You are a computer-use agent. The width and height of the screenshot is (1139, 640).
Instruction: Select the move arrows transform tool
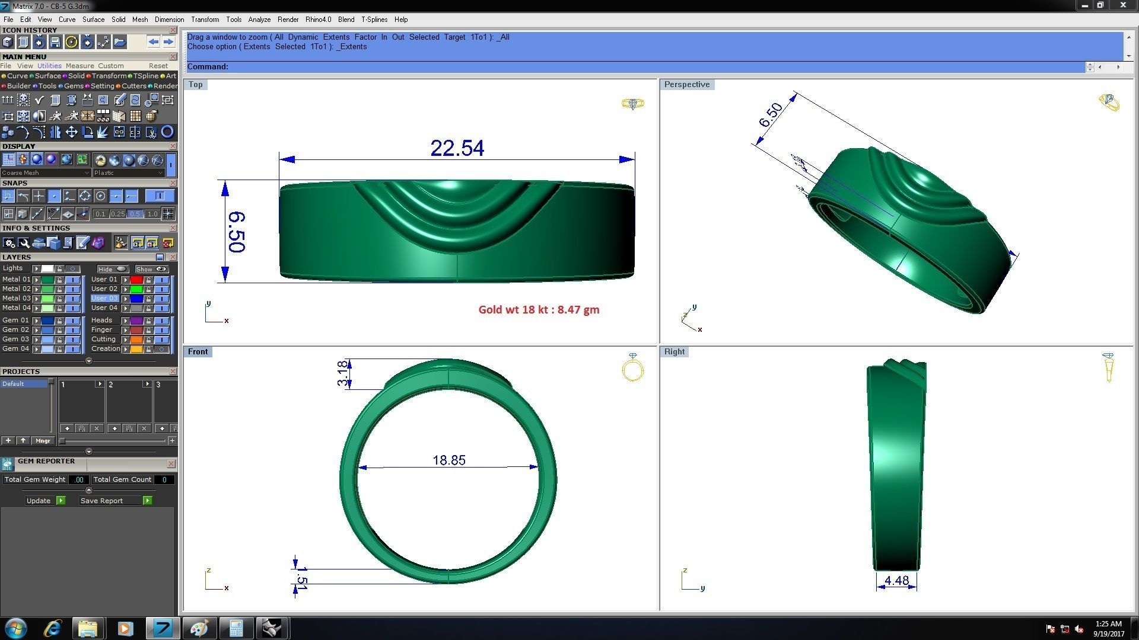(71, 132)
